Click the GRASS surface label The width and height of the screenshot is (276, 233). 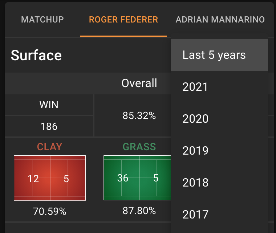coord(139,147)
